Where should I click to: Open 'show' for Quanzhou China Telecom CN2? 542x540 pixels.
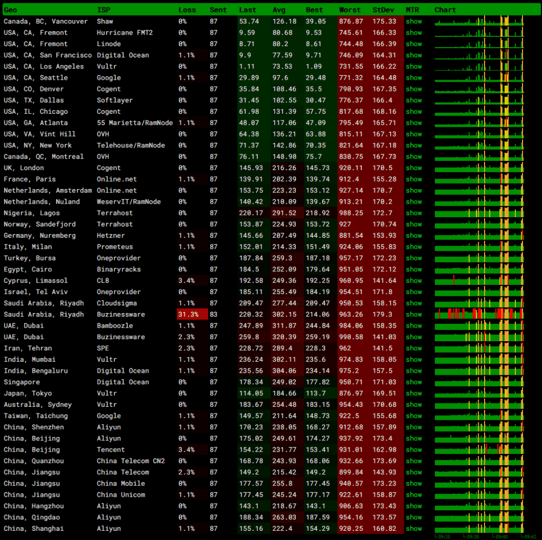[x=414, y=461]
